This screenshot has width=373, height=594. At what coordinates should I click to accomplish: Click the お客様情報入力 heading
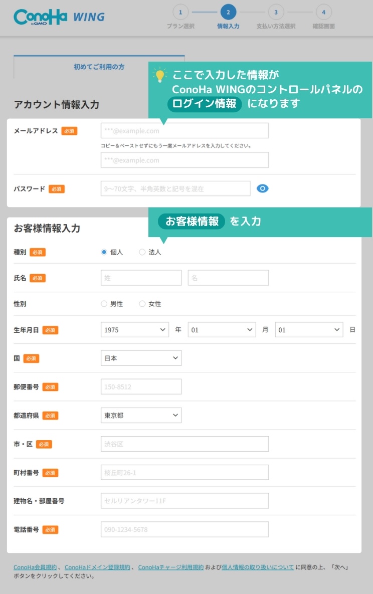coord(47,229)
